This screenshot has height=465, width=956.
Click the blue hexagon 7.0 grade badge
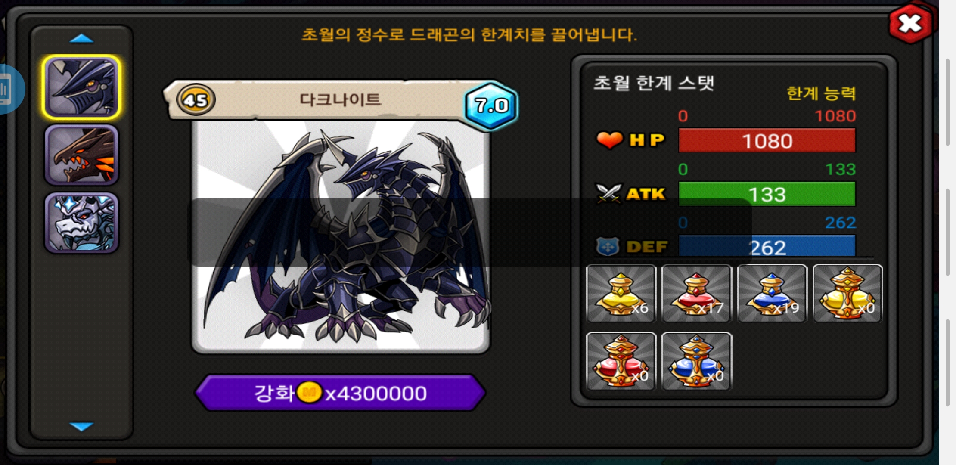click(491, 105)
